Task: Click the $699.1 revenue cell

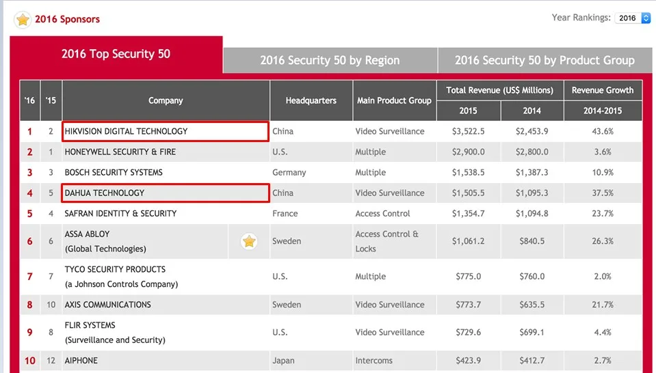Action: click(x=532, y=333)
